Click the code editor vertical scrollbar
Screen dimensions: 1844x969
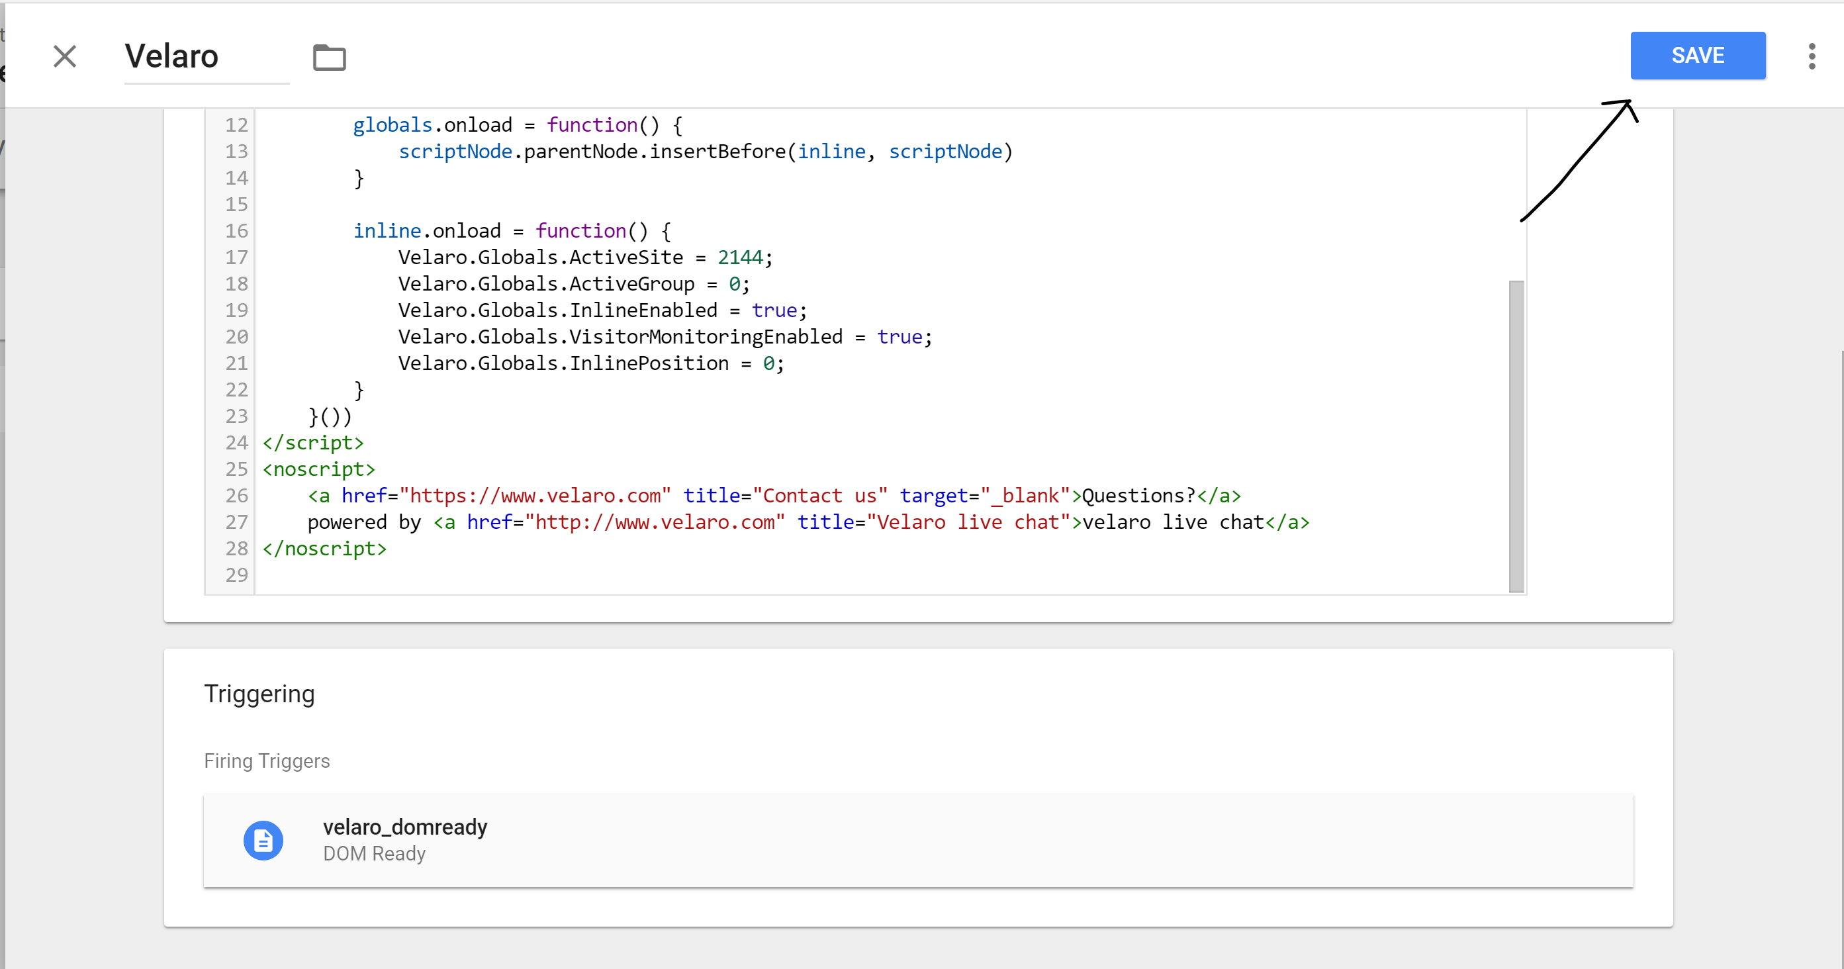[x=1516, y=437]
